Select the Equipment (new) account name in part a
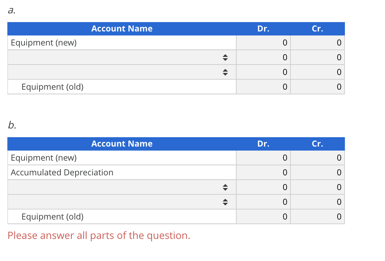 coord(44,42)
